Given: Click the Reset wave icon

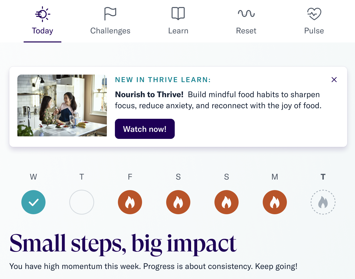Looking at the screenshot, I should [x=246, y=14].
